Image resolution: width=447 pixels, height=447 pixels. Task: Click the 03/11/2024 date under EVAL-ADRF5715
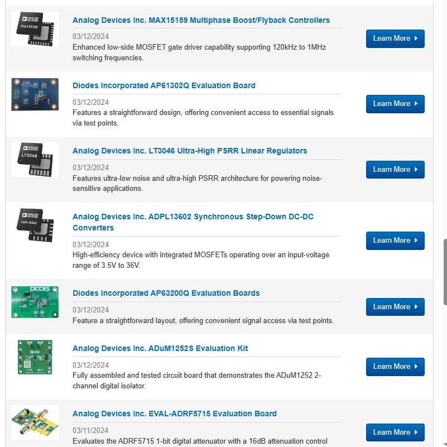(x=90, y=430)
